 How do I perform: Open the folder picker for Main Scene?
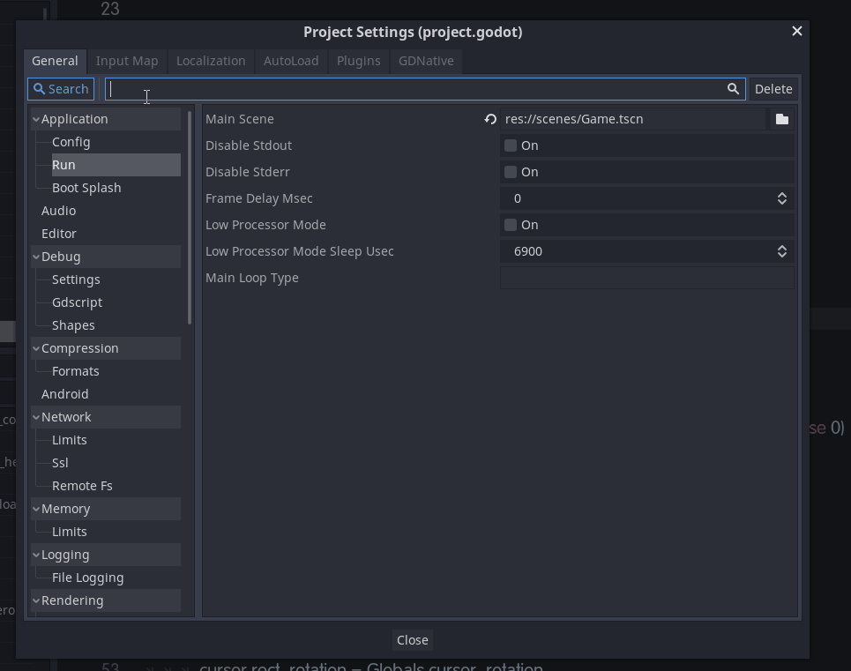pyautogui.click(x=781, y=118)
